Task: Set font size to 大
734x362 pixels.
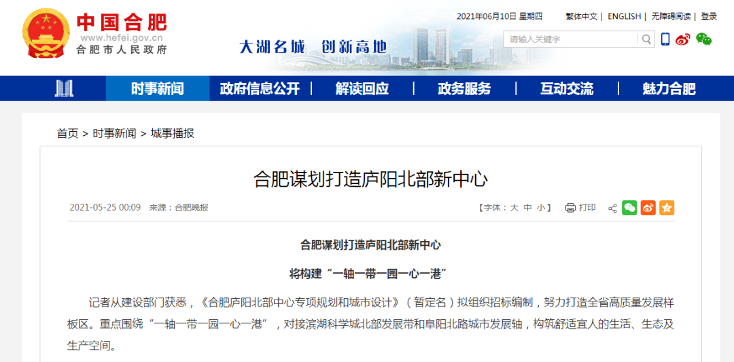Action: coord(514,208)
